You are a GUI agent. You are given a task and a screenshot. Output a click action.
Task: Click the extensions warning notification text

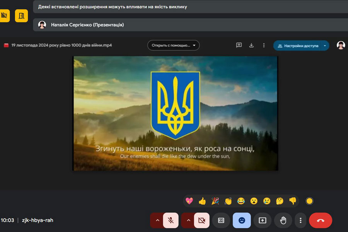tap(113, 7)
